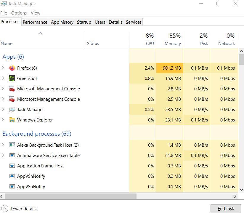
Task: Click the Alexa Background Task Host icon
Action: pos(12,145)
